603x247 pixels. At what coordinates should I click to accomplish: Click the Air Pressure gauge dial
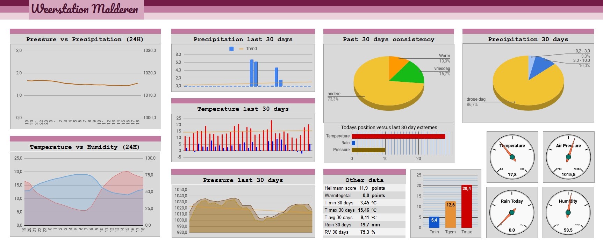(x=568, y=157)
